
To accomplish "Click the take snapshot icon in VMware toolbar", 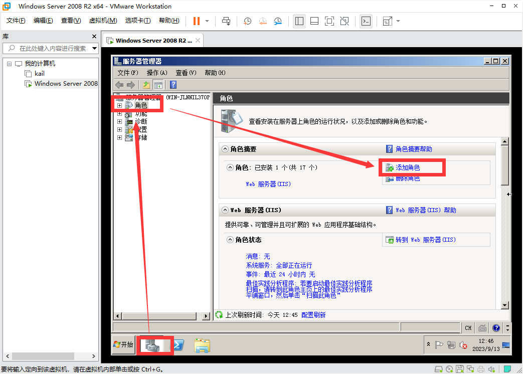I will [247, 21].
